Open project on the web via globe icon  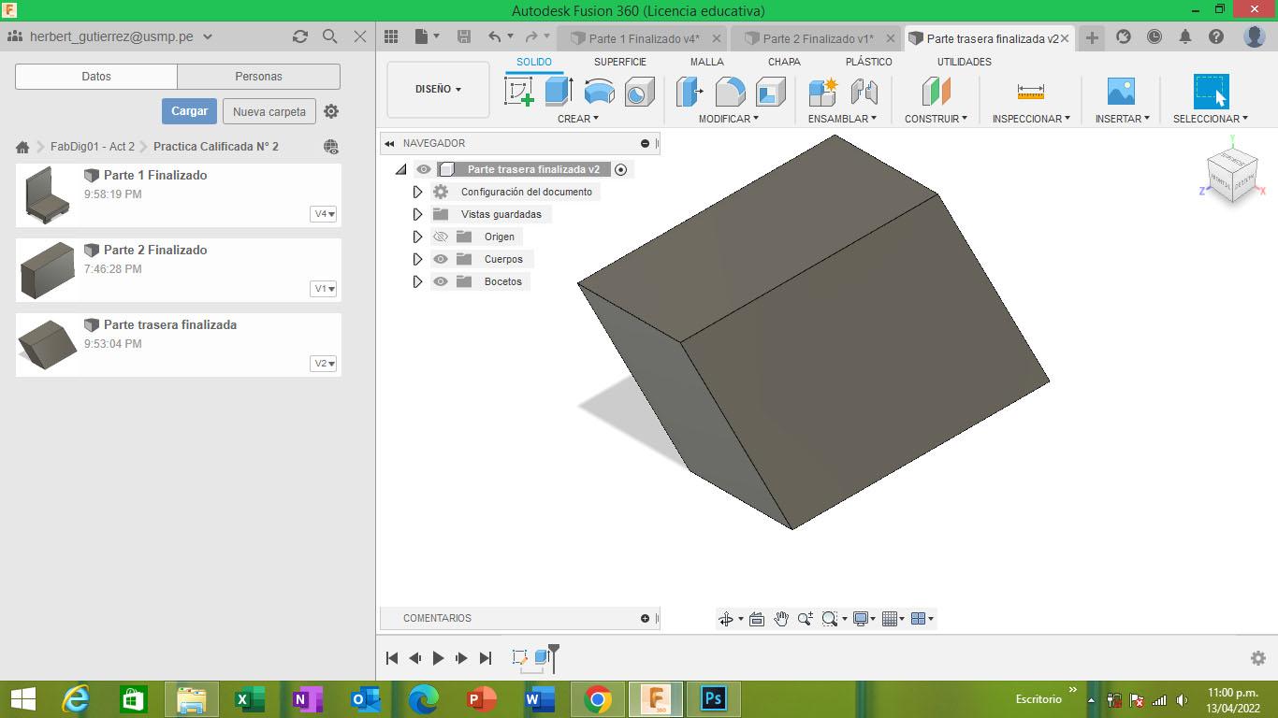tap(330, 147)
